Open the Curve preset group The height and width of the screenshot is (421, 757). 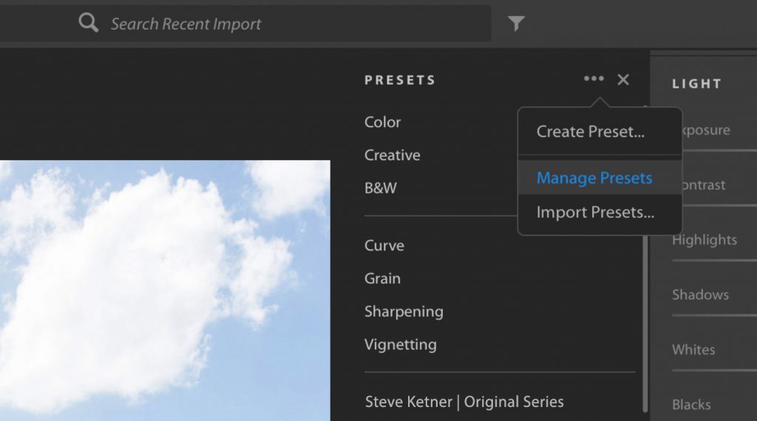pyautogui.click(x=384, y=245)
